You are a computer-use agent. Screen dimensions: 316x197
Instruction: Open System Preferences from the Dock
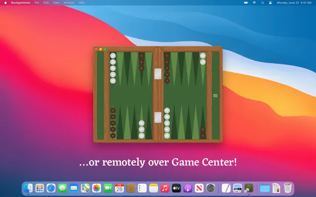click(211, 188)
